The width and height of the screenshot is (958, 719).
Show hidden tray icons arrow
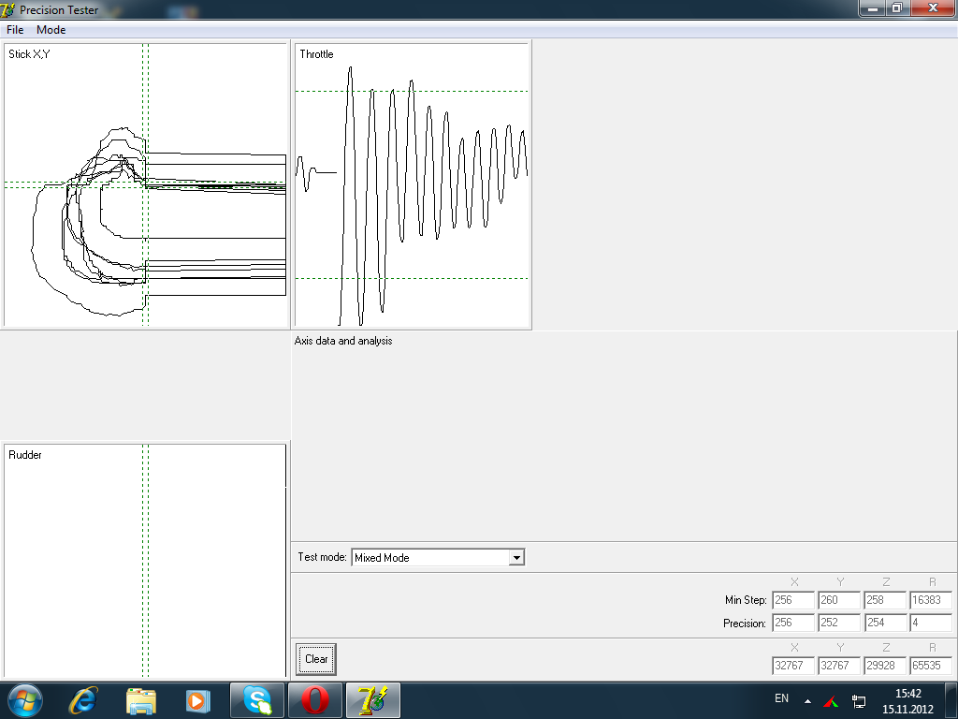(807, 700)
